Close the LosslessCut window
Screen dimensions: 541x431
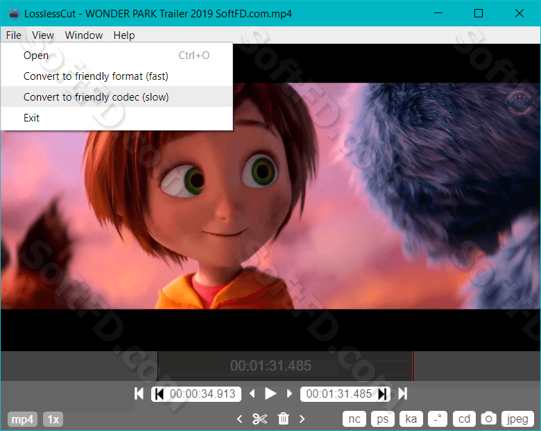click(519, 13)
